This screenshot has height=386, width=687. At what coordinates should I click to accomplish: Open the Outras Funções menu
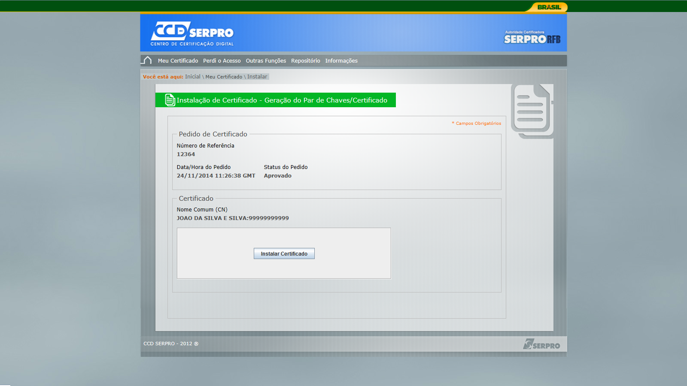(266, 61)
